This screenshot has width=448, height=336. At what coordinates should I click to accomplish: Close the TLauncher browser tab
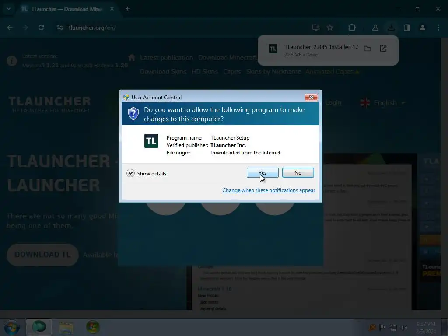tap(112, 9)
